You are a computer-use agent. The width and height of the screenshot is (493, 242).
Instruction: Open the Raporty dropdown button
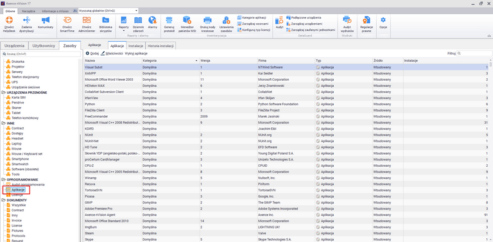123,24
